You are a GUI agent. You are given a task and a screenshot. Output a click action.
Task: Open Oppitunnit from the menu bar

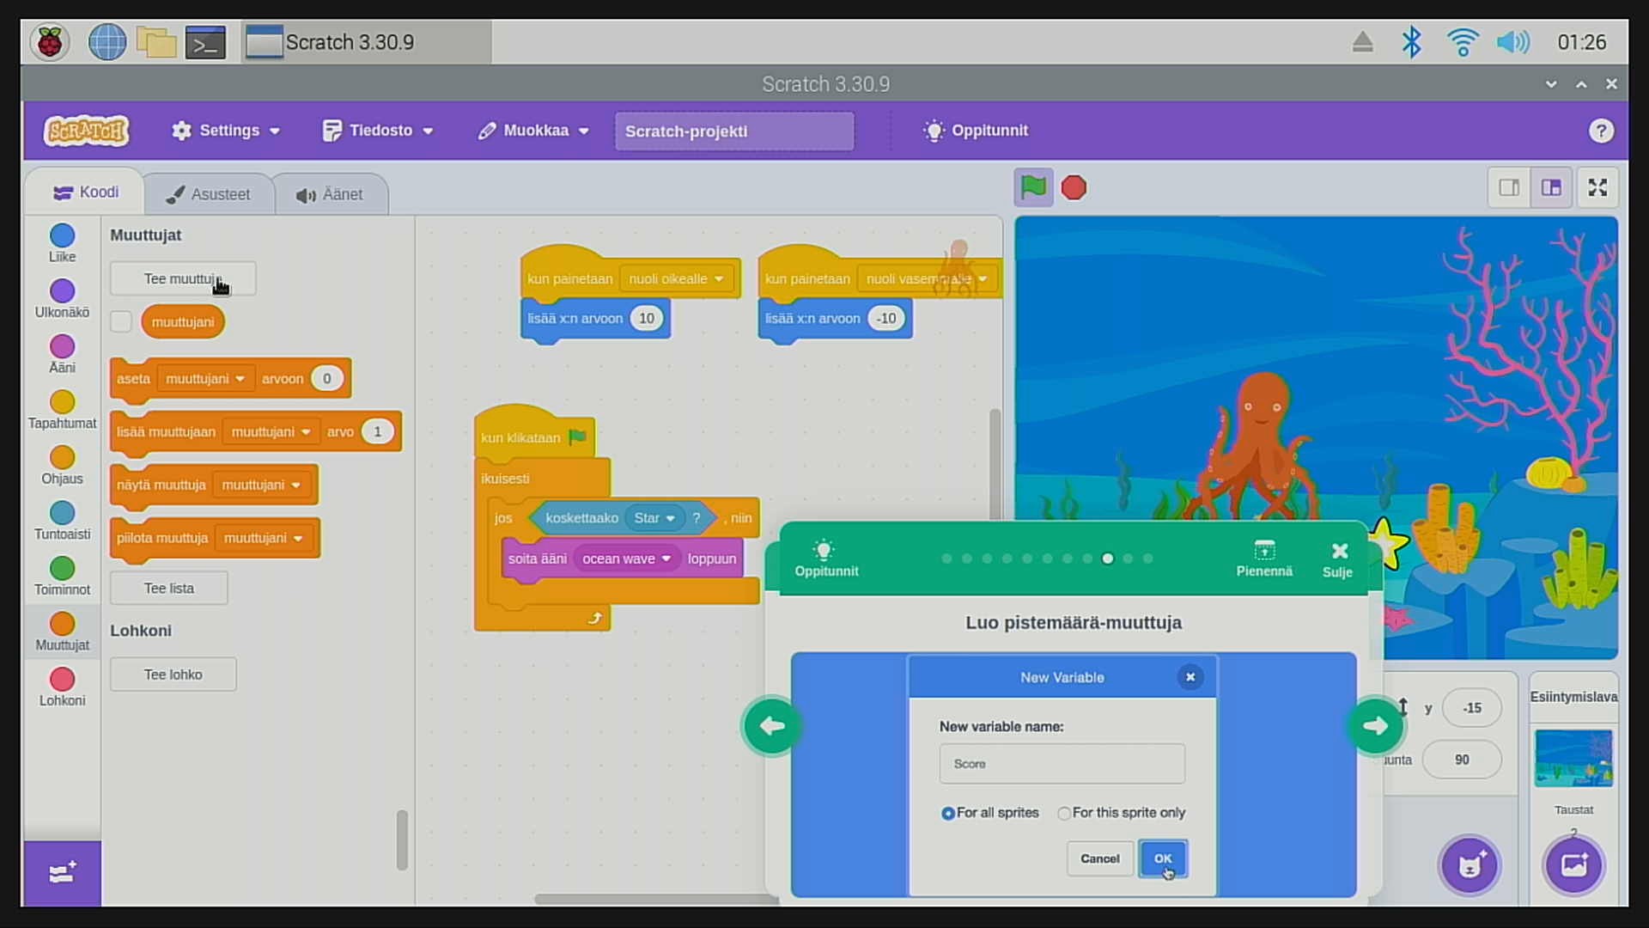(x=976, y=131)
